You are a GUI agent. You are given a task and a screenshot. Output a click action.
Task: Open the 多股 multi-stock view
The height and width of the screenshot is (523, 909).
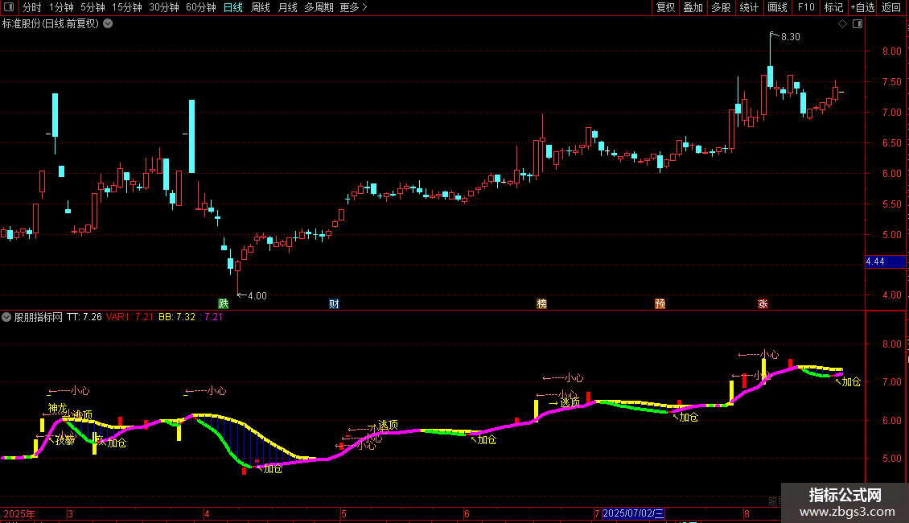[x=721, y=7]
